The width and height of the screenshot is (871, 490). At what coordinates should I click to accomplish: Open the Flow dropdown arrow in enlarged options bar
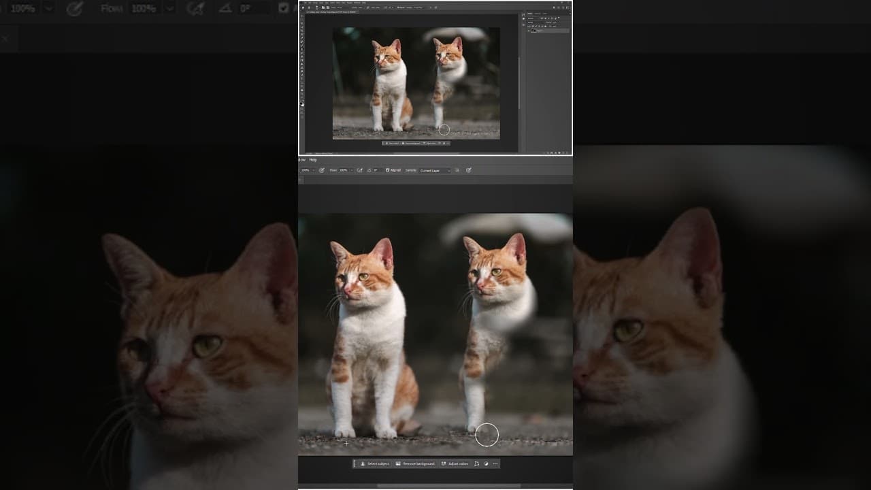pos(352,170)
